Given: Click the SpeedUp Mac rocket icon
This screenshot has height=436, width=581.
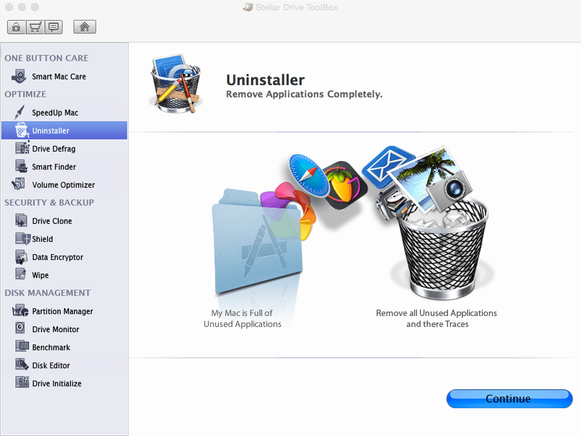Looking at the screenshot, I should coord(19,112).
